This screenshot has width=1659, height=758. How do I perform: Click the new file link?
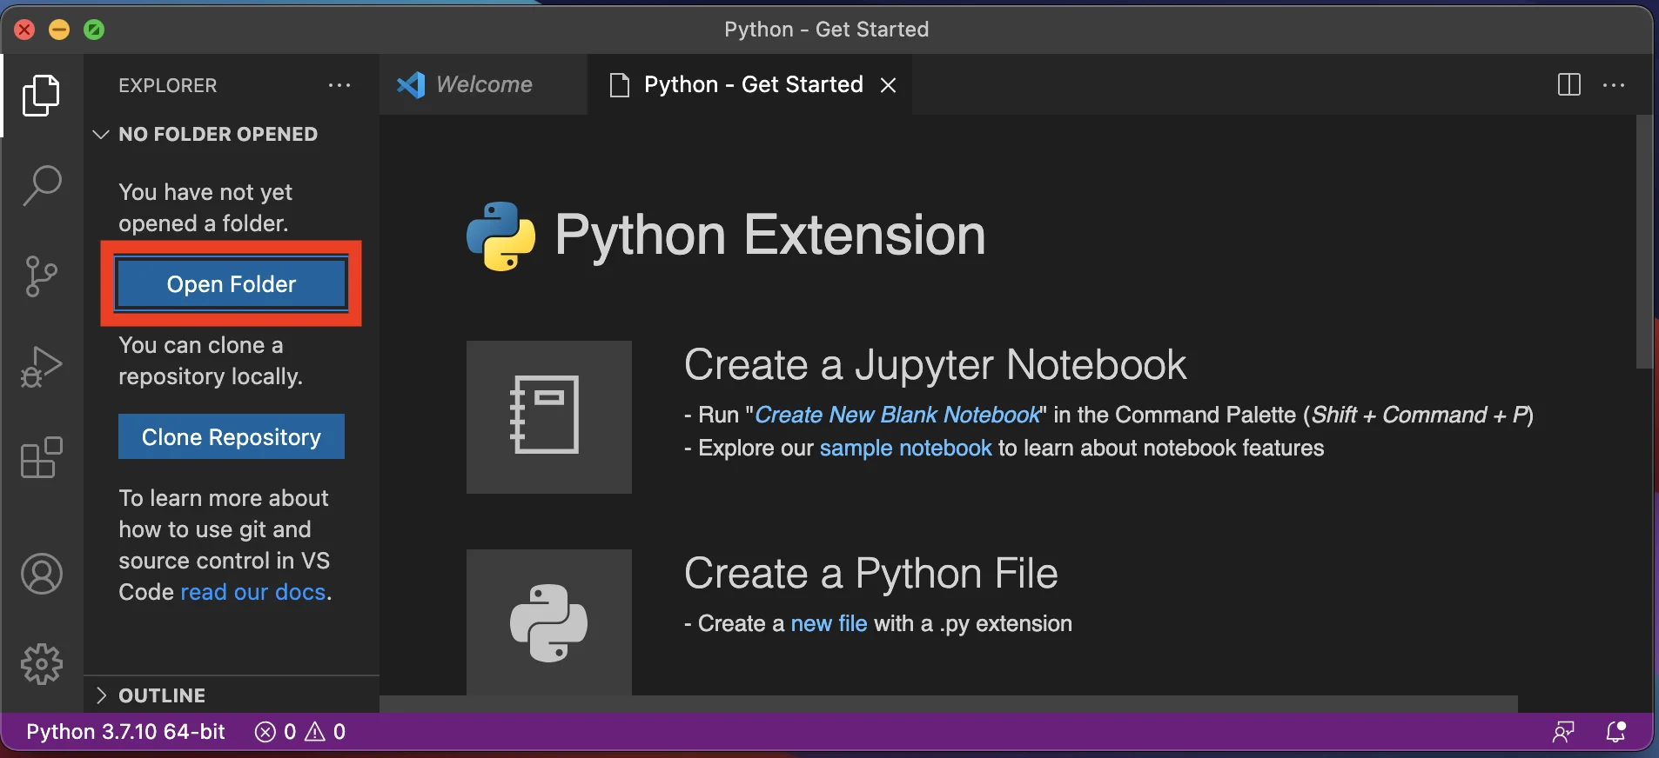(829, 623)
